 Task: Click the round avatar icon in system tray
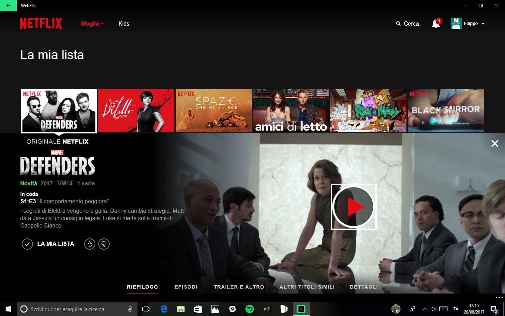coord(396,309)
